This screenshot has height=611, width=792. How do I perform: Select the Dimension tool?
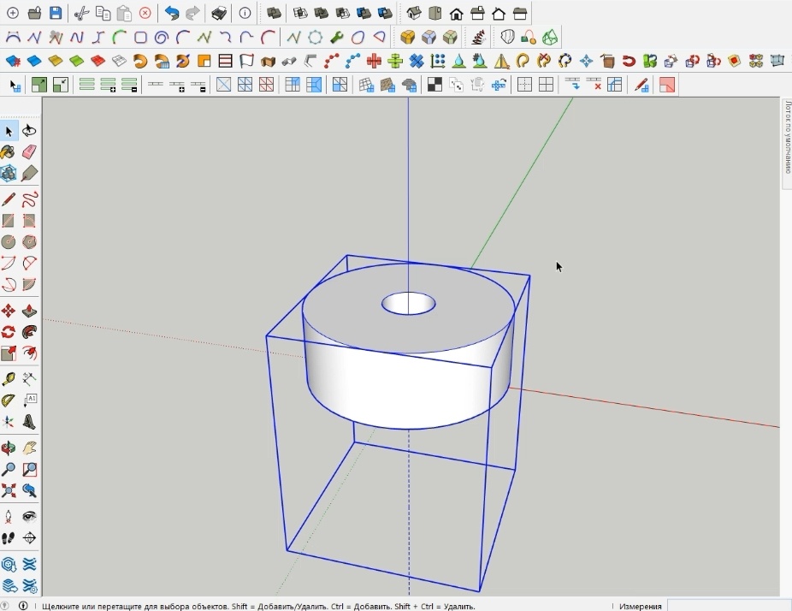[29, 378]
